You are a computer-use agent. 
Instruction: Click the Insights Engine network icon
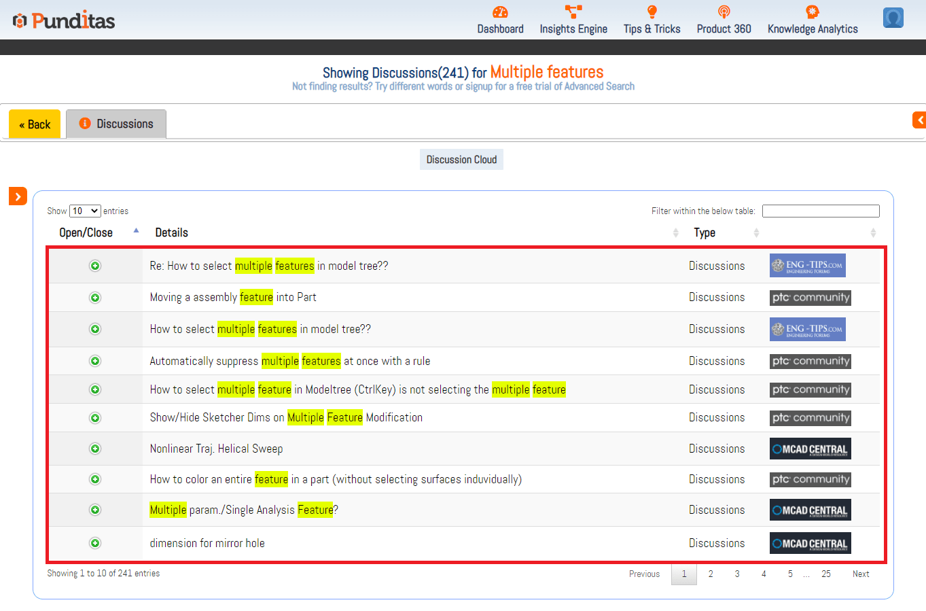[x=573, y=12]
